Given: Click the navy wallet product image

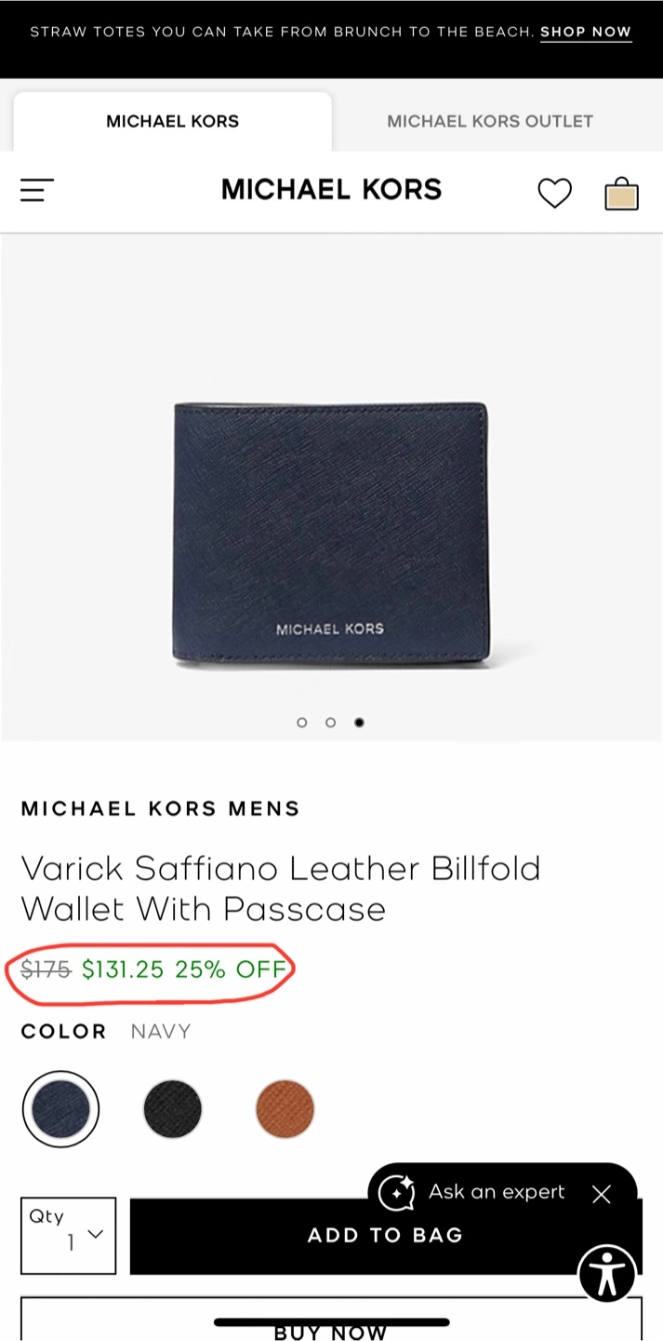Looking at the screenshot, I should pos(330,533).
